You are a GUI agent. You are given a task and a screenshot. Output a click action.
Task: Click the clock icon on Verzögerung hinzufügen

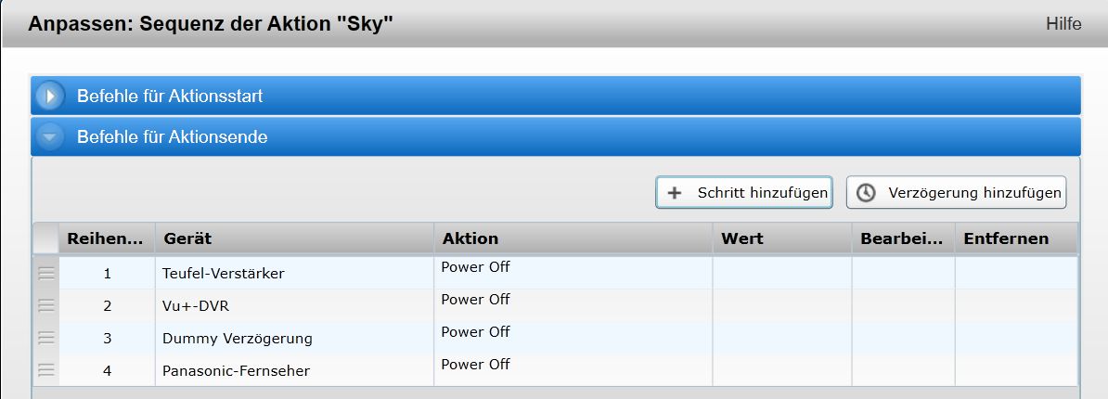click(866, 193)
